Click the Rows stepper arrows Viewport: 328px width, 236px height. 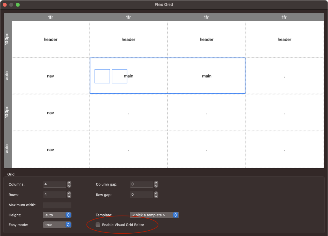click(x=69, y=195)
